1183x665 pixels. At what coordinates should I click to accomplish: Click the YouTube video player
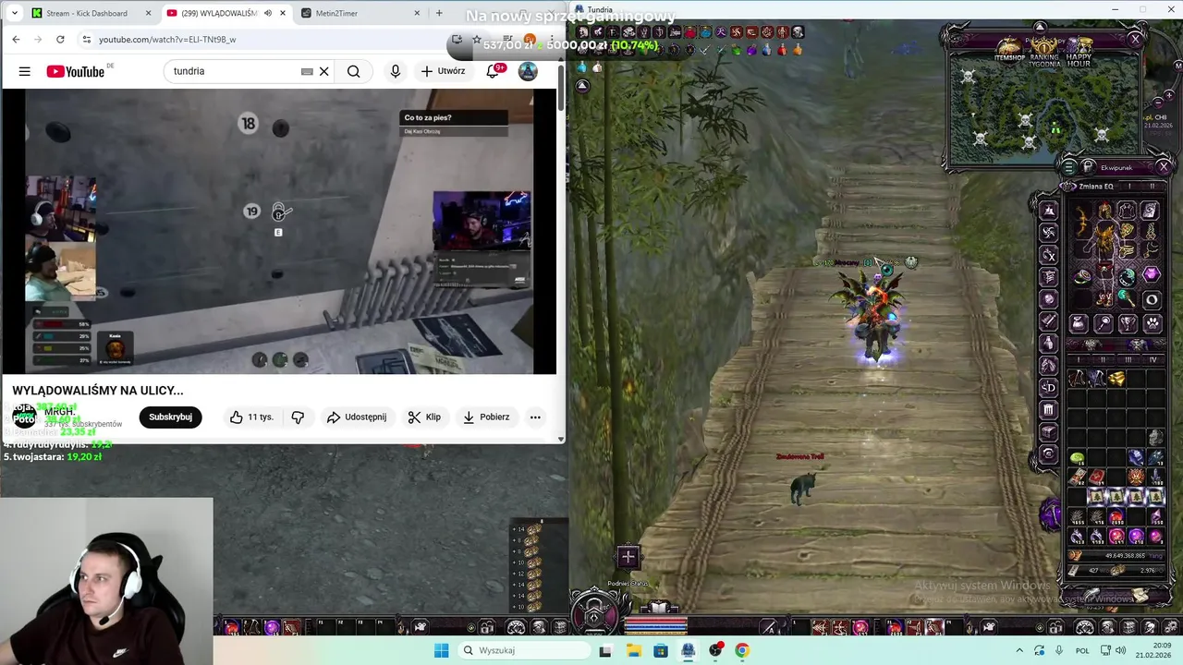(279, 231)
